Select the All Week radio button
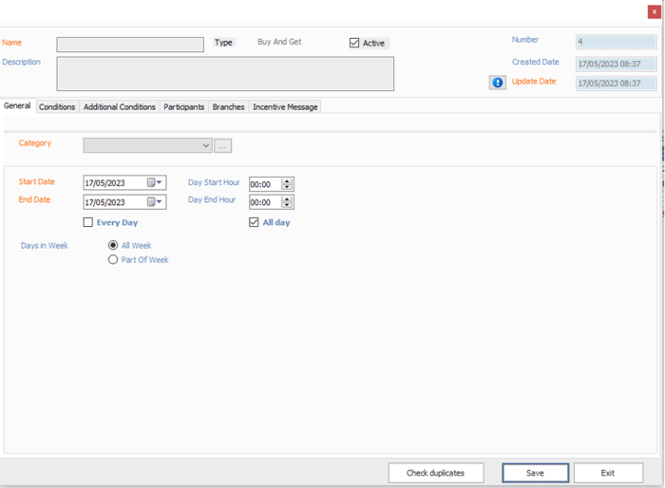 pyautogui.click(x=113, y=245)
